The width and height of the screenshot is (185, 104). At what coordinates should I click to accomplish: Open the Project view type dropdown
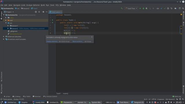[x=9, y=12]
